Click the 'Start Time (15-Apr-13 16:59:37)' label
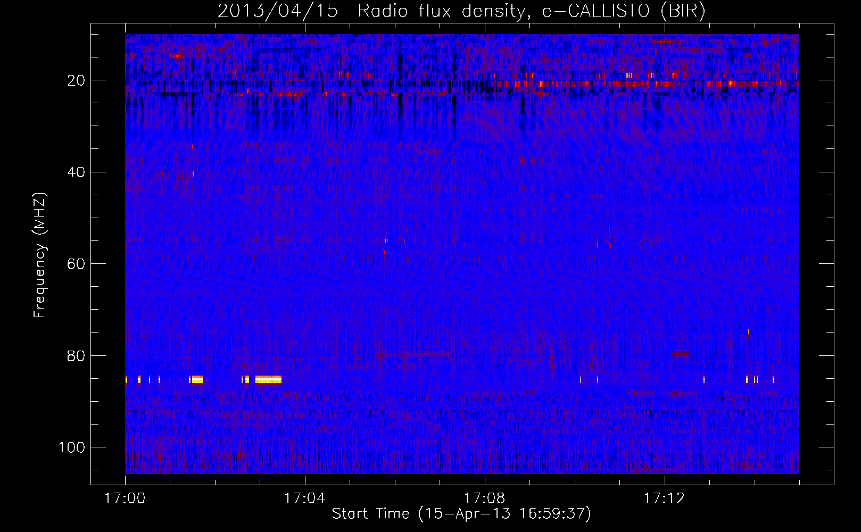This screenshot has width=861, height=532. [x=461, y=514]
